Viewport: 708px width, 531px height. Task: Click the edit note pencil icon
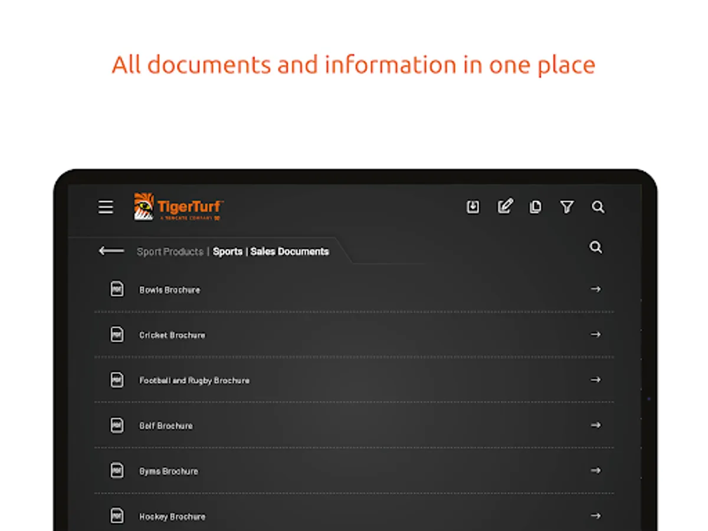tap(505, 206)
